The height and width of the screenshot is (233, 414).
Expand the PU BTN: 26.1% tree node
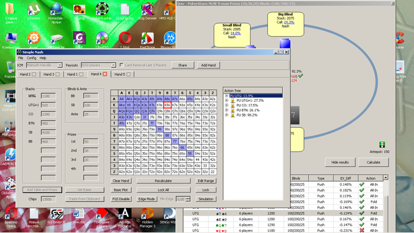pos(227,110)
